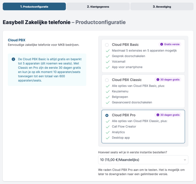Viewport: 196px width, 184px height.
Task: Click the info icon on Pro's 30 dagen gratis badge
Action: point(158,115)
